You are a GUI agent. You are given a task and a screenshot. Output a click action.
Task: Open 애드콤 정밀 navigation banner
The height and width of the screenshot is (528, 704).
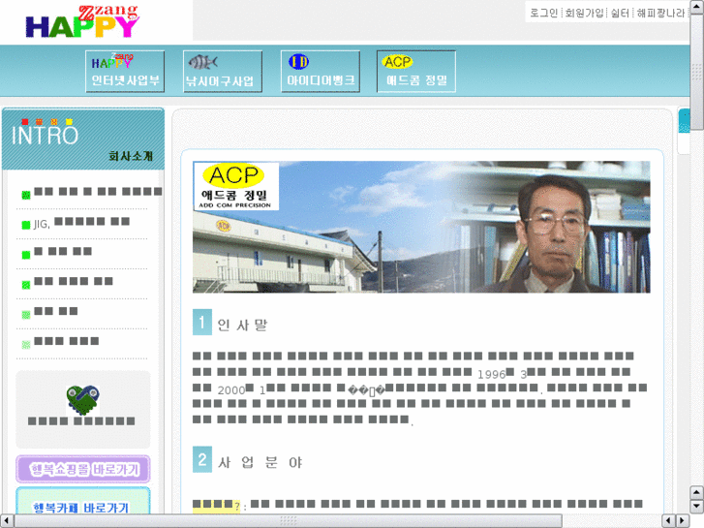tap(416, 72)
